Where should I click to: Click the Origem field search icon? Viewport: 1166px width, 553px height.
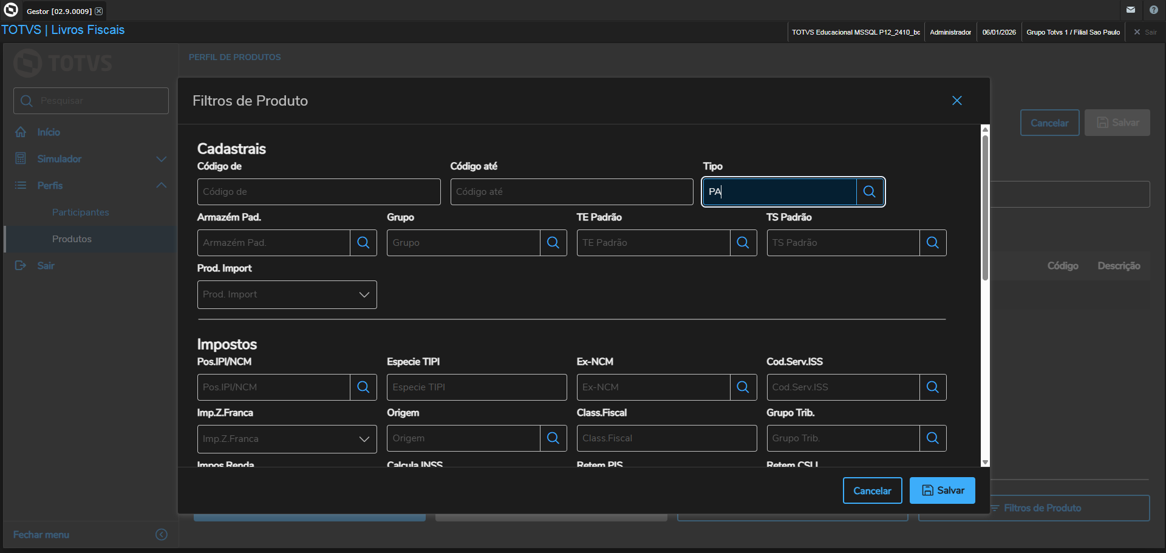coord(553,438)
